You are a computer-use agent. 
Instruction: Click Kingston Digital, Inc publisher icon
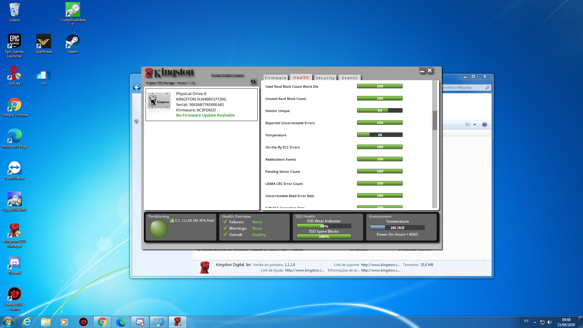coord(205,268)
